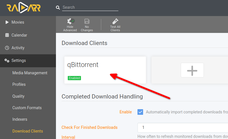
Task: Go to Profiles settings page
Action: pyautogui.click(x=19, y=84)
